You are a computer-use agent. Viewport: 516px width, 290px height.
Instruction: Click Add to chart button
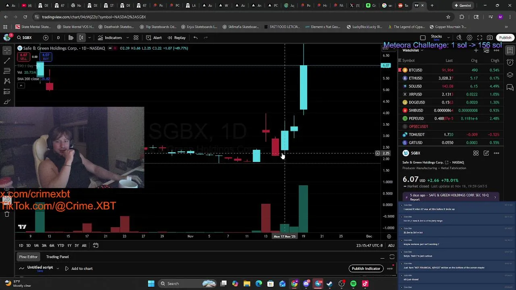click(79, 268)
